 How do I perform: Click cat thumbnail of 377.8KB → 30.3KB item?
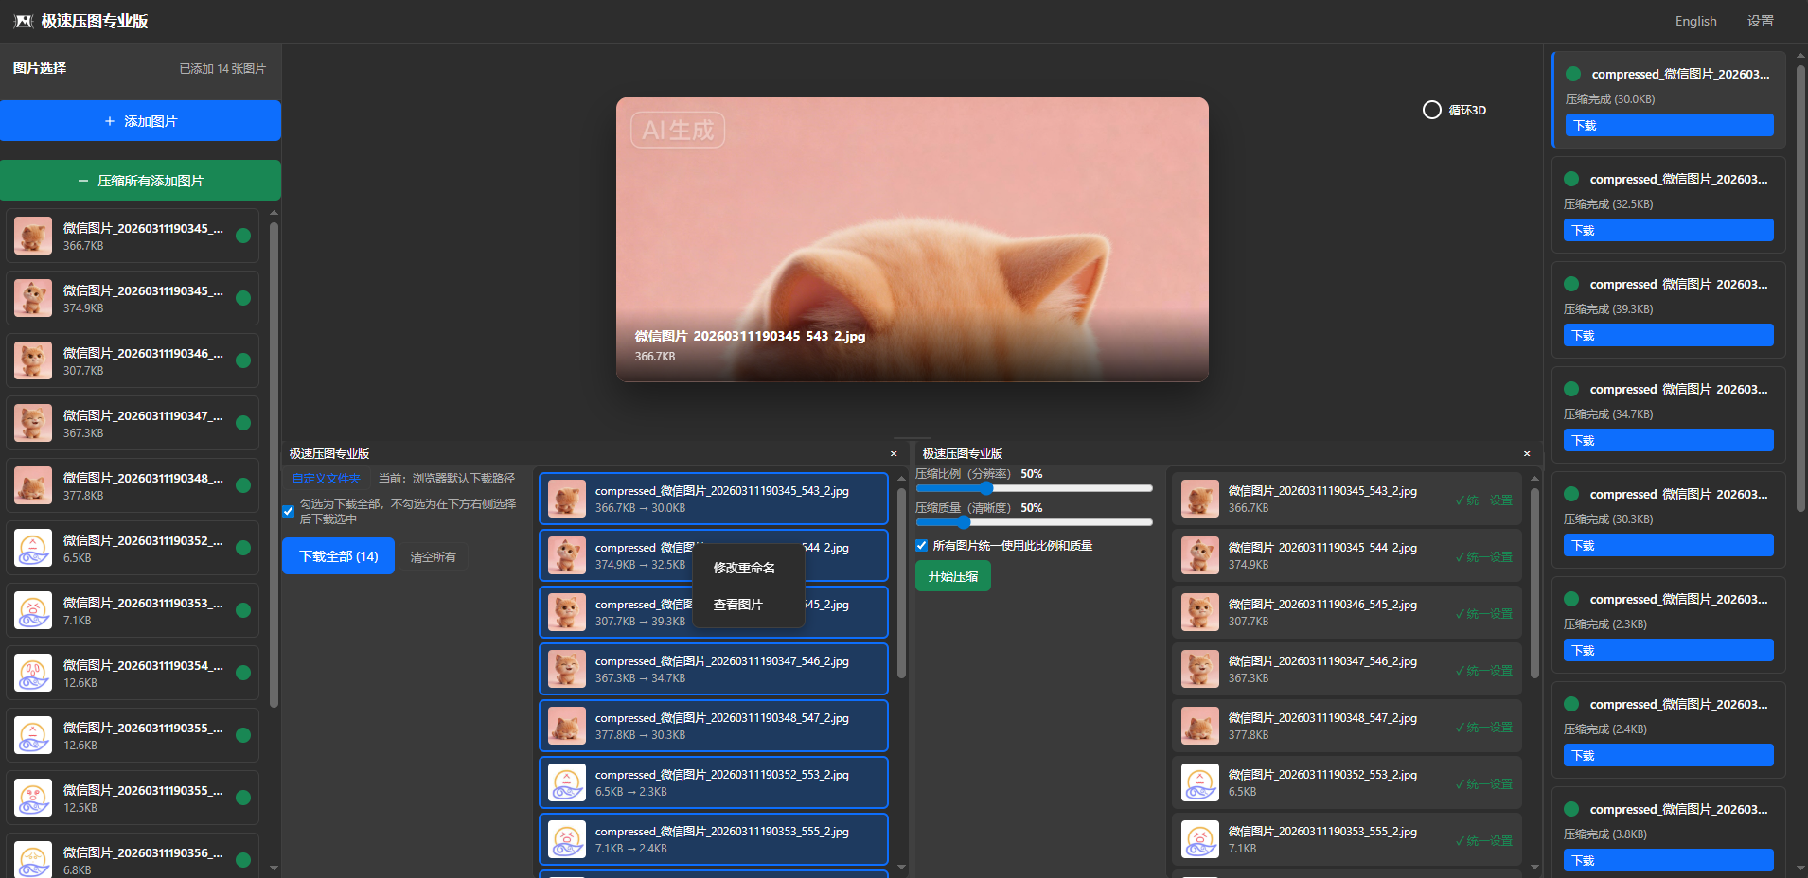pyautogui.click(x=567, y=726)
